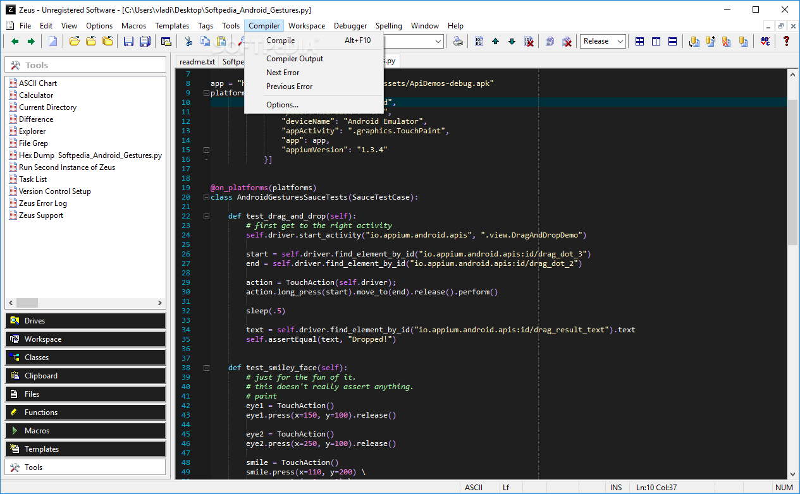The height and width of the screenshot is (494, 800).
Task: Click the green Back arrow icon
Action: [x=15, y=42]
